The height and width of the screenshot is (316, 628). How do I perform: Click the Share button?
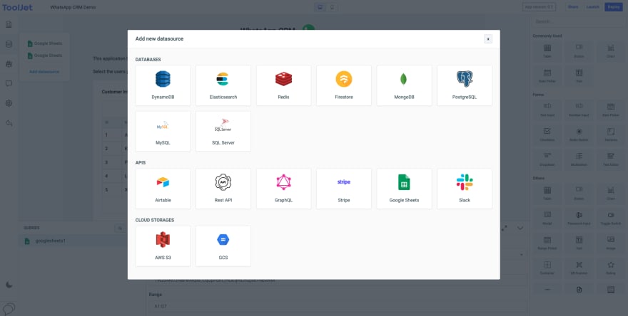[x=573, y=7]
